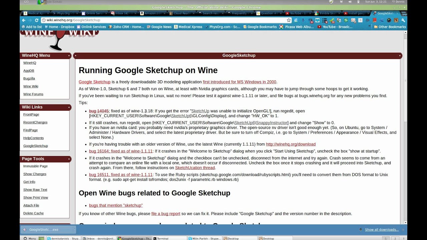Click the green circular sync extension icon
The width and height of the screenshot is (427, 240).
coord(346,20)
